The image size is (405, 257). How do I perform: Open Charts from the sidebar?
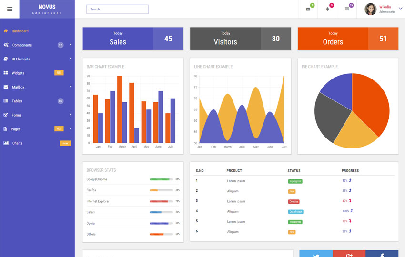coord(17,143)
